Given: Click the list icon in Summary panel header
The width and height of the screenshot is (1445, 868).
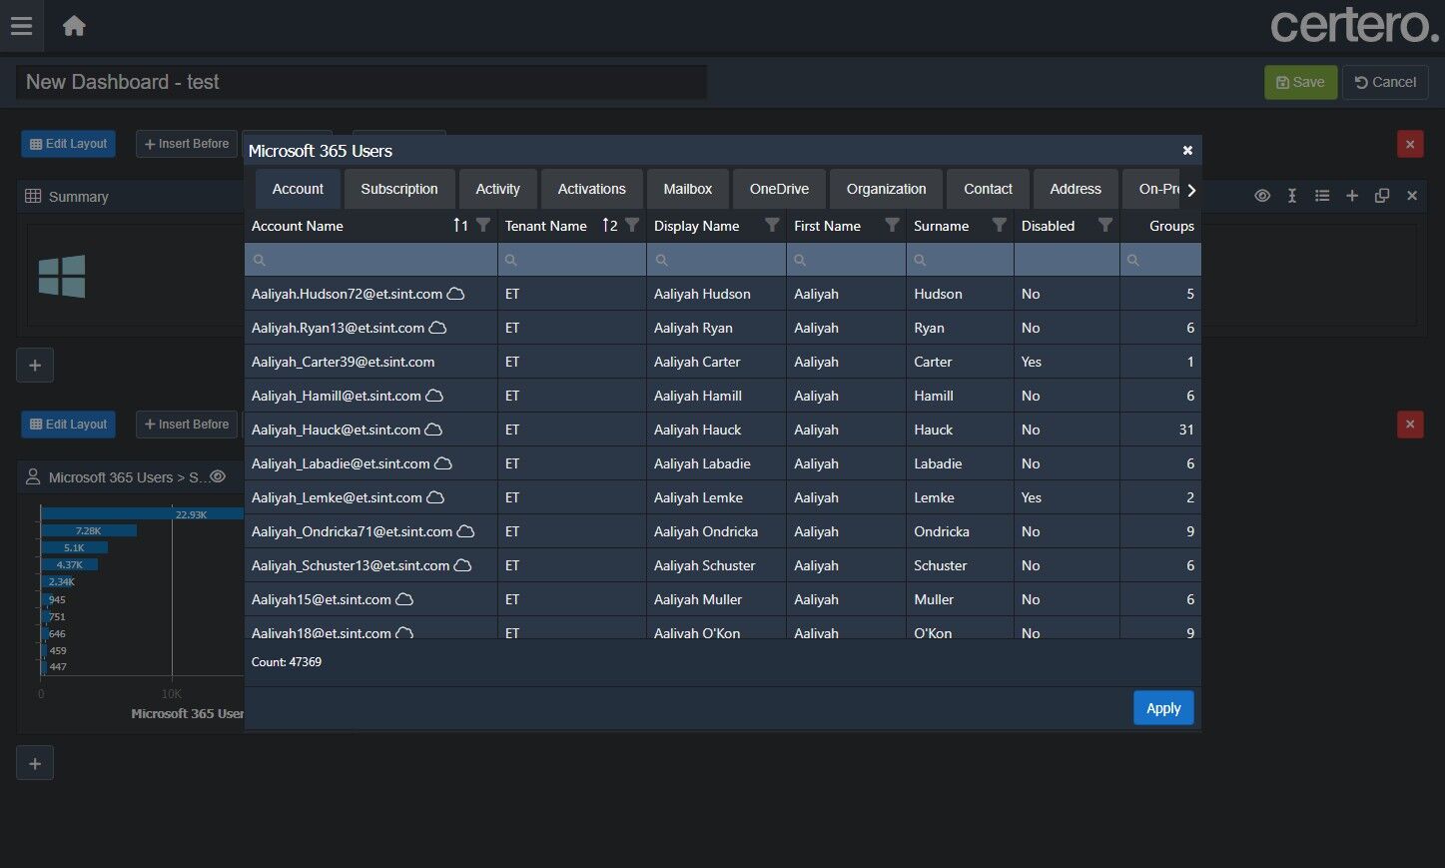Looking at the screenshot, I should (1322, 196).
